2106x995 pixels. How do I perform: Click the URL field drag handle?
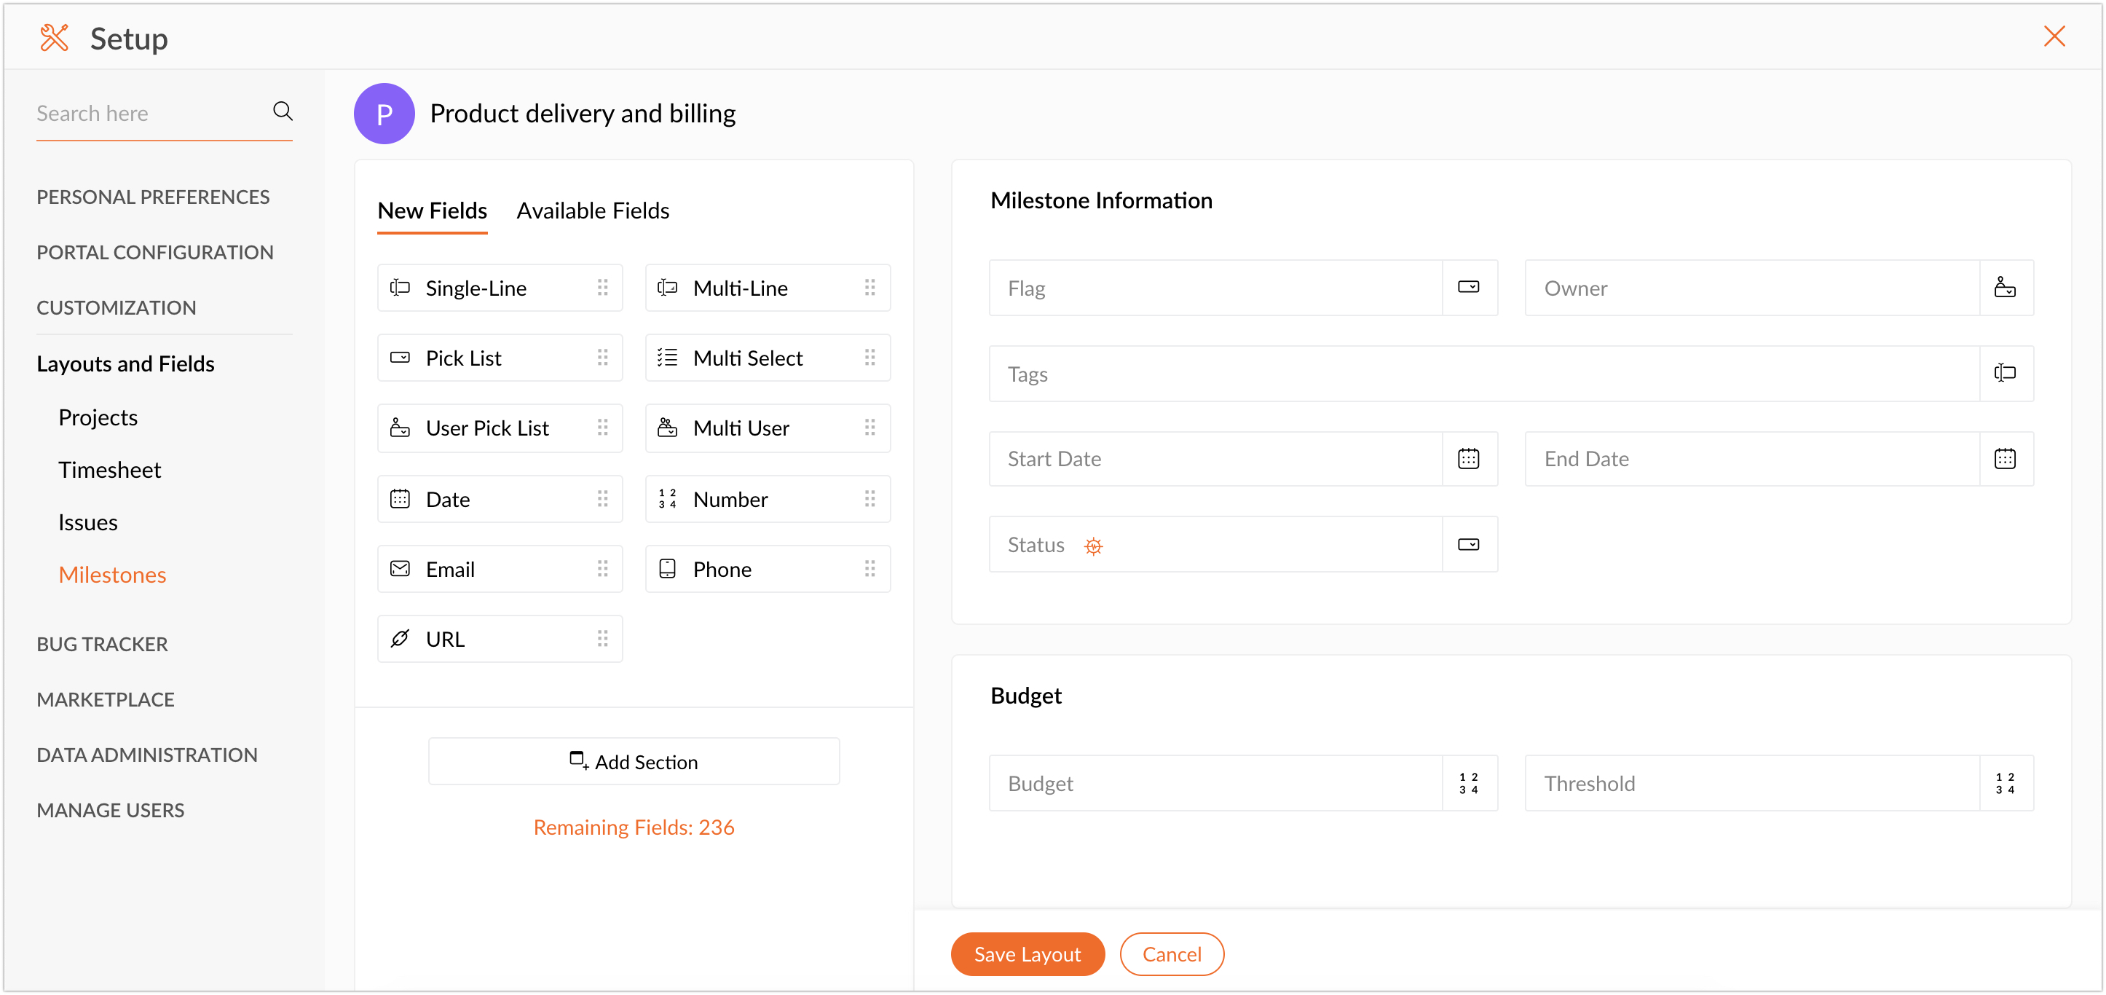(602, 639)
